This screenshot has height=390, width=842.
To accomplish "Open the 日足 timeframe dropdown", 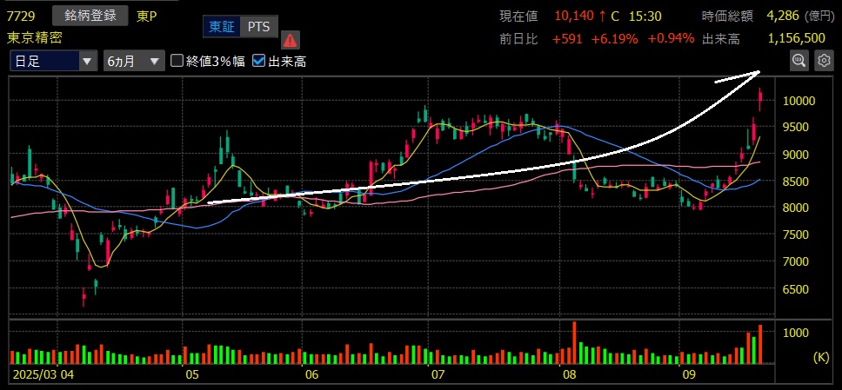I will pos(54,61).
